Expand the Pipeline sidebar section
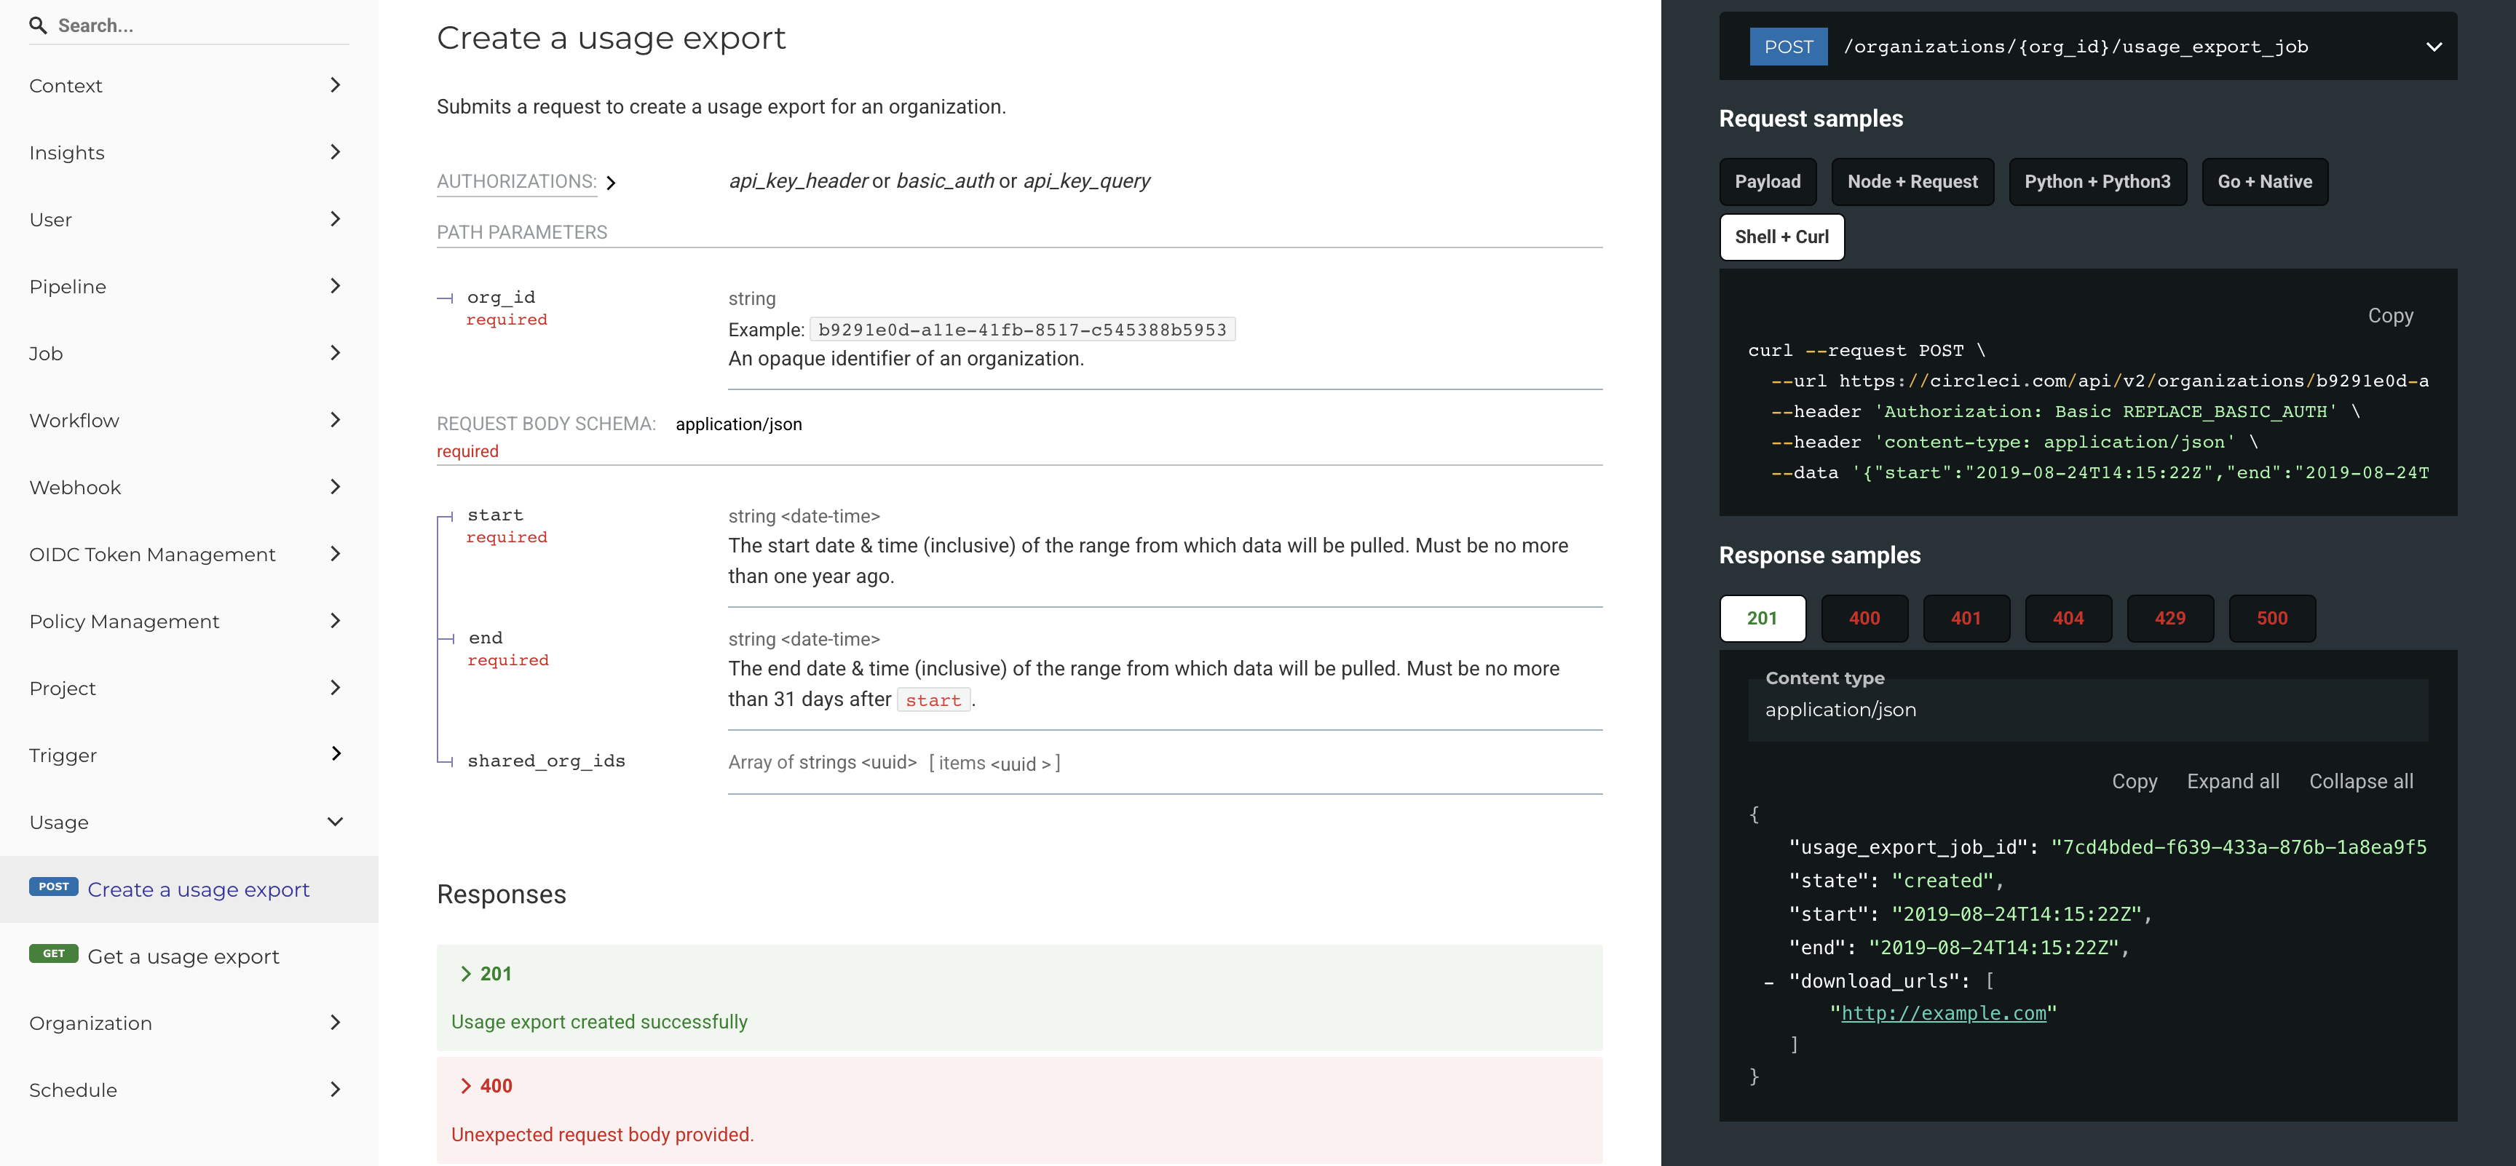The width and height of the screenshot is (2516, 1166). coord(335,286)
